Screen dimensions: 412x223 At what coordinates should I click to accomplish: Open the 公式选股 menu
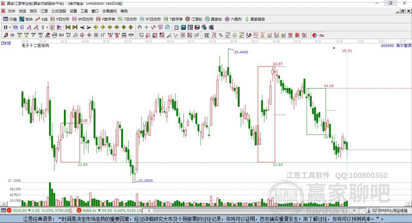click(x=59, y=11)
